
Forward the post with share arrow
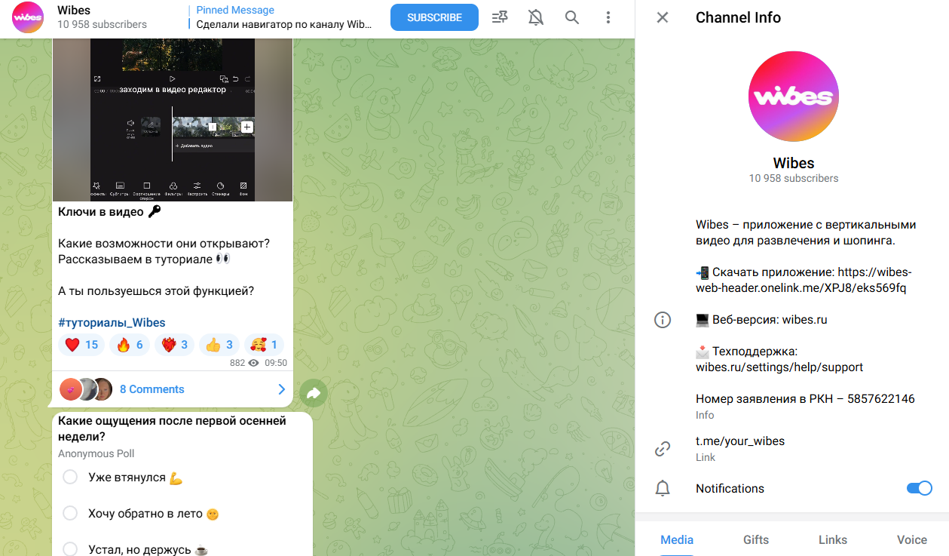(314, 392)
